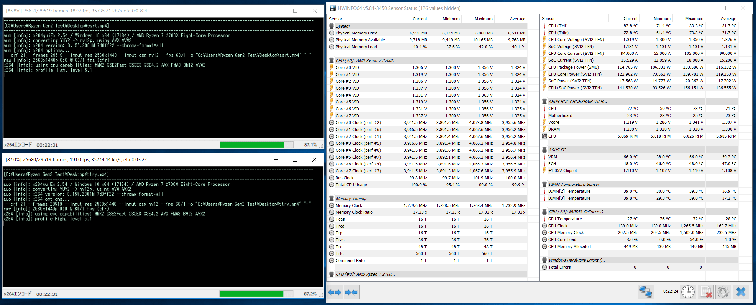Maximize the ttry.mp4 encode window

tap(295, 160)
